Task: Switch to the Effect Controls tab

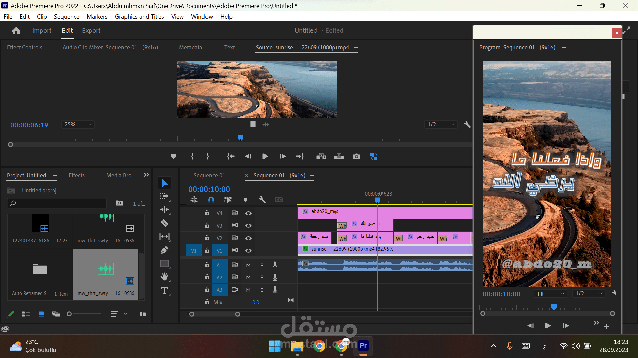Action: (25, 47)
